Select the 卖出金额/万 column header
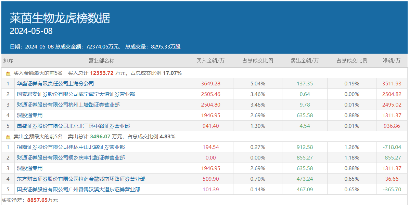Image resolution: width=409 pixels, height=207 pixels. [x=305, y=61]
